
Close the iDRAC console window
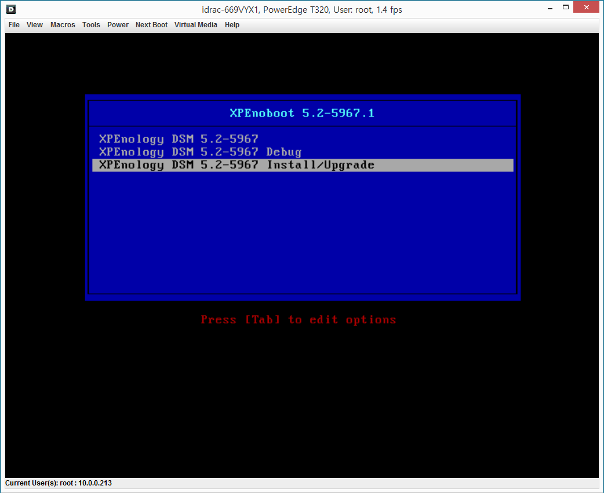coord(586,8)
